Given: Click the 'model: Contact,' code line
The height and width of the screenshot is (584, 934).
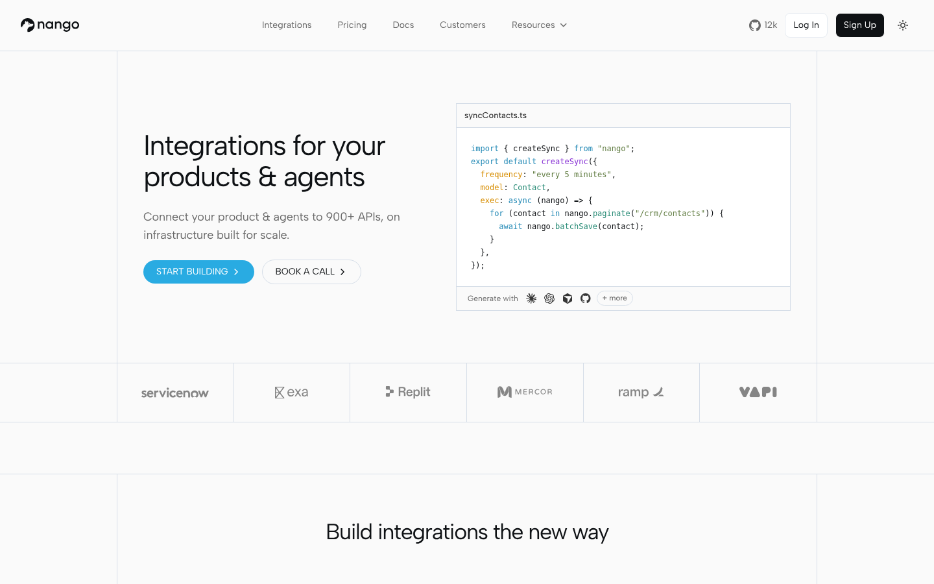Looking at the screenshot, I should [515, 188].
